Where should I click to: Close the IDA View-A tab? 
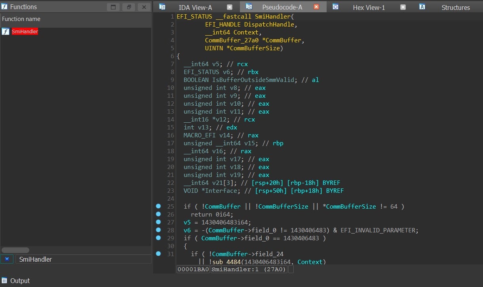230,7
